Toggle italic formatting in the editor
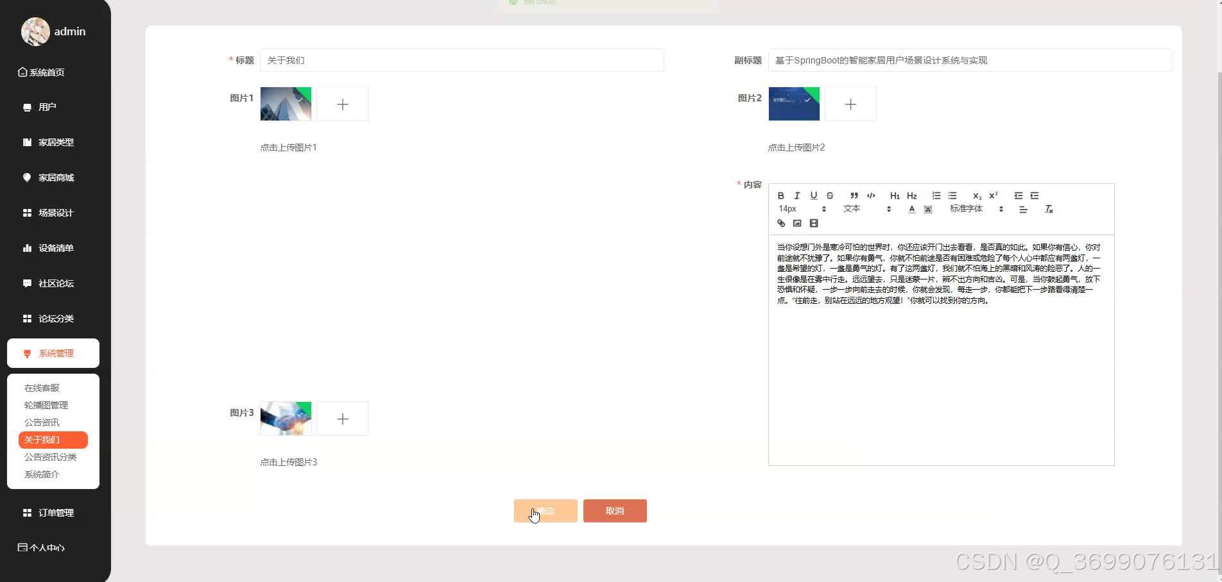The height and width of the screenshot is (582, 1222). 797,195
